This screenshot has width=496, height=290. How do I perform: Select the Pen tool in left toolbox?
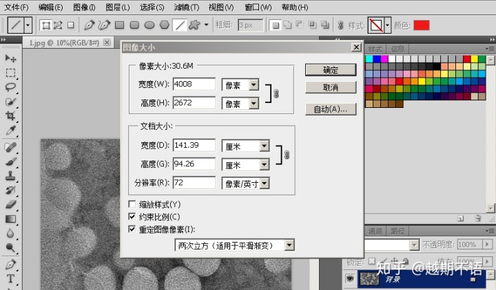point(10,265)
